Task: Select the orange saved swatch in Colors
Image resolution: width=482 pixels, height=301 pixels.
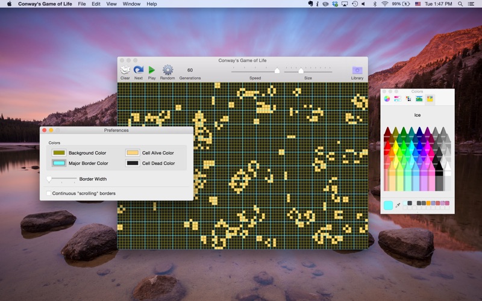Action: tap(428, 203)
